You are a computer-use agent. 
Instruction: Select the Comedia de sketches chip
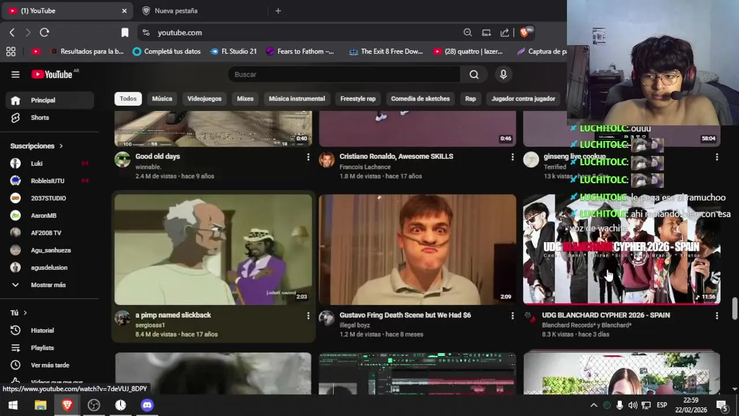[420, 99]
